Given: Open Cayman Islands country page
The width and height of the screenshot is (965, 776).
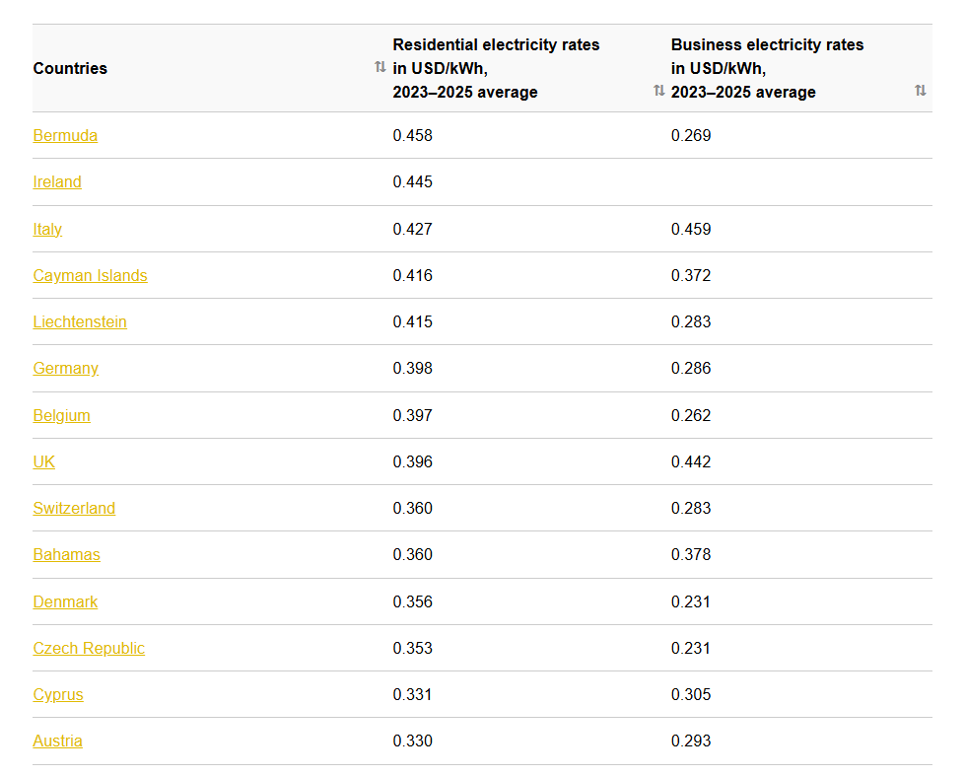Looking at the screenshot, I should (x=90, y=275).
